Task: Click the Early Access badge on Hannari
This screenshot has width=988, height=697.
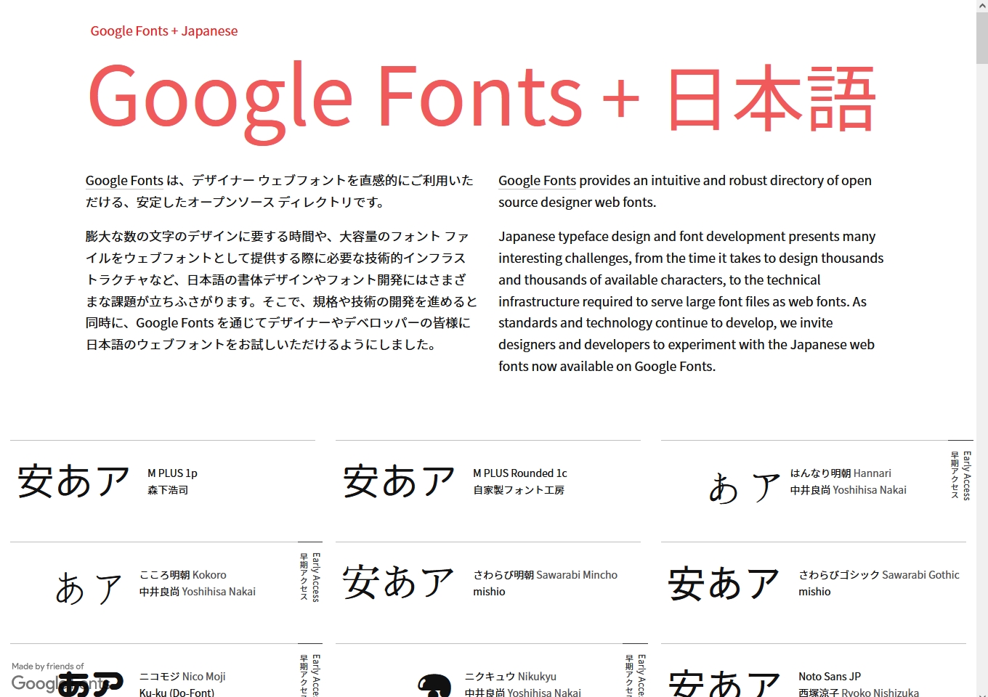Action: (960, 476)
